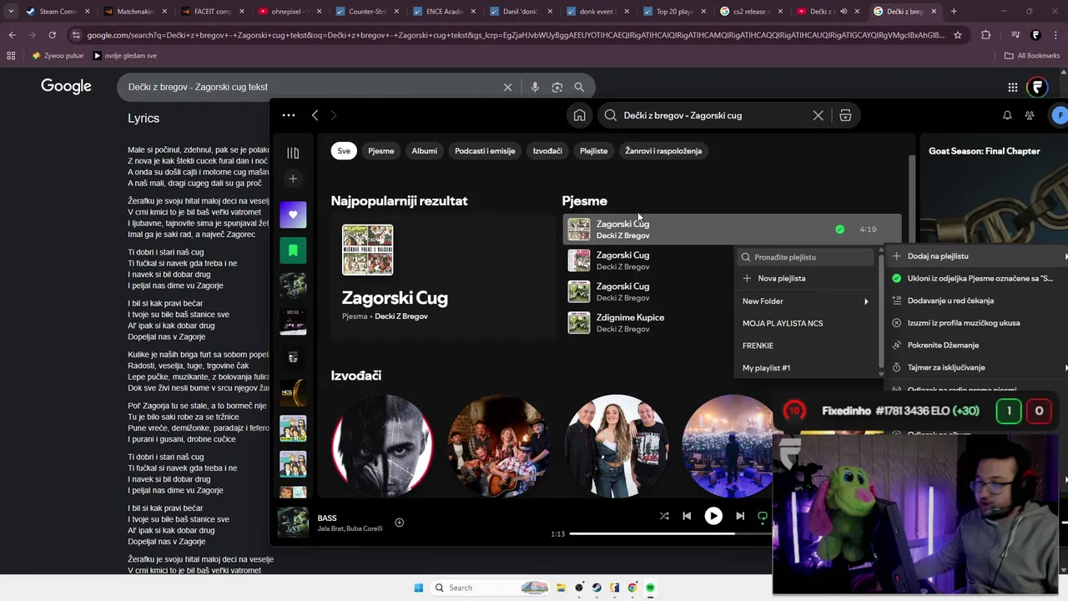Click Ukloni iz odjeljka Pjesme označene
This screenshot has width=1068, height=601.
click(978, 278)
